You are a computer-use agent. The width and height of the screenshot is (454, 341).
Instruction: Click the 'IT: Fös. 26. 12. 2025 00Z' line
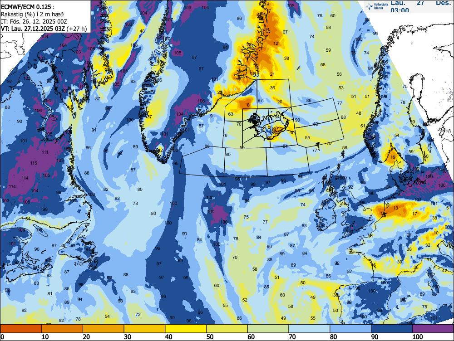click(x=34, y=21)
